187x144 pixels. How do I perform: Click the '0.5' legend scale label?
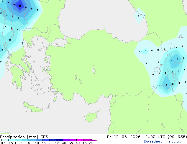pos(10,143)
